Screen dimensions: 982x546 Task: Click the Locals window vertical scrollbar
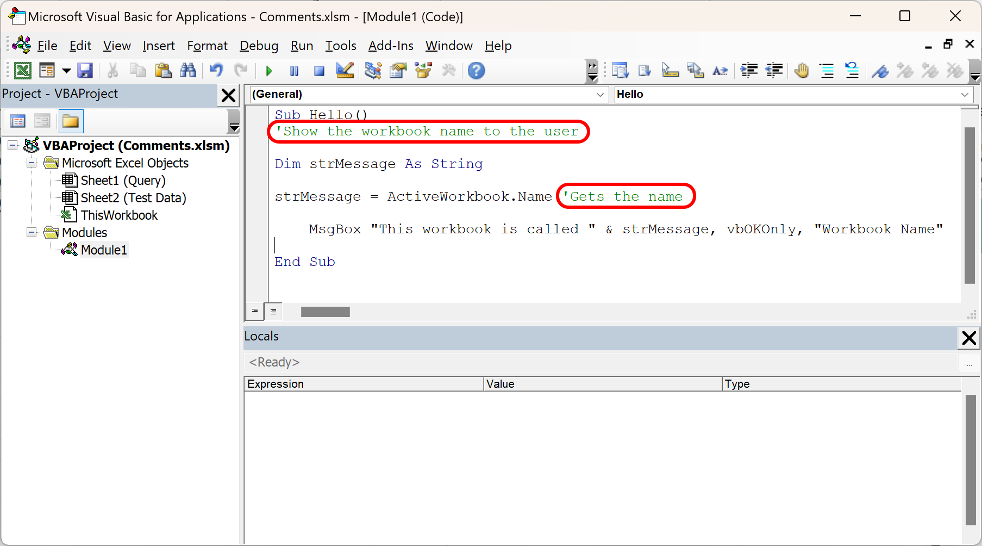click(971, 460)
